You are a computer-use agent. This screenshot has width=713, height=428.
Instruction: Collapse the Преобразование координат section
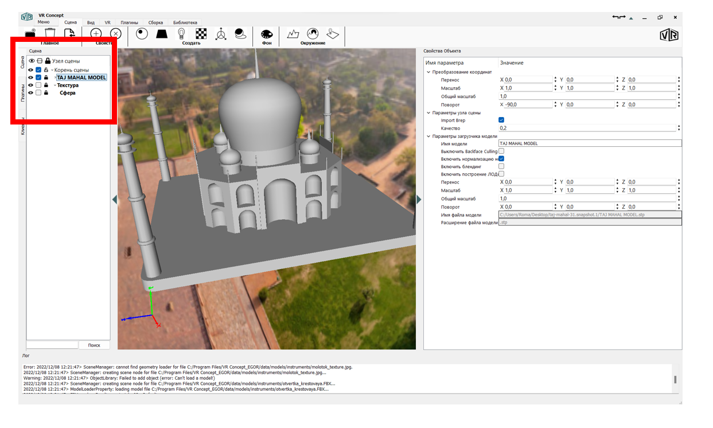click(428, 72)
